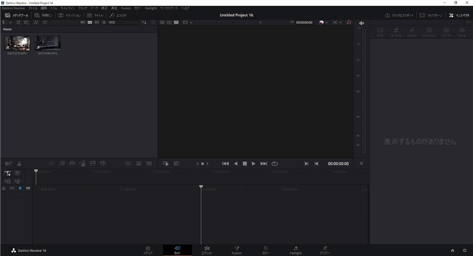Switch media pool to filmstrip view
This screenshot has width=473, height=256.
(97, 22)
